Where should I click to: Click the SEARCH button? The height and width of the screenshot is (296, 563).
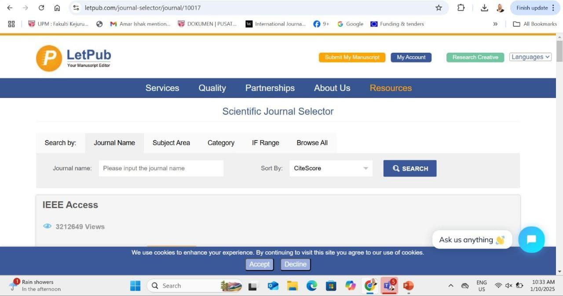click(x=410, y=168)
